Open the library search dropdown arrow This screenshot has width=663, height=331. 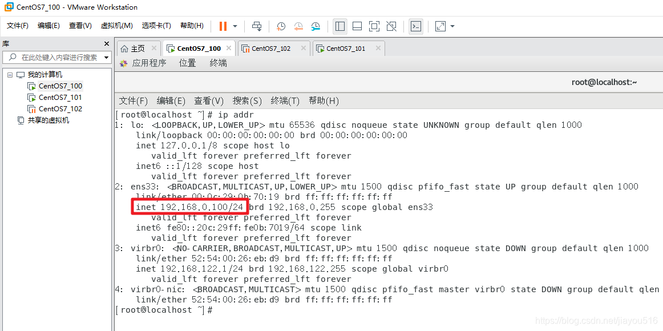106,58
